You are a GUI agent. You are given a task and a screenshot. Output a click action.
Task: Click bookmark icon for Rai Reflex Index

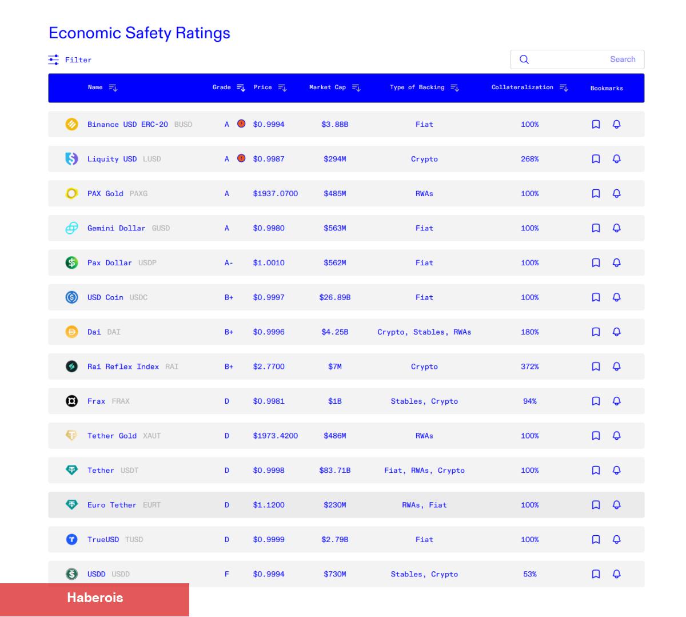(596, 367)
